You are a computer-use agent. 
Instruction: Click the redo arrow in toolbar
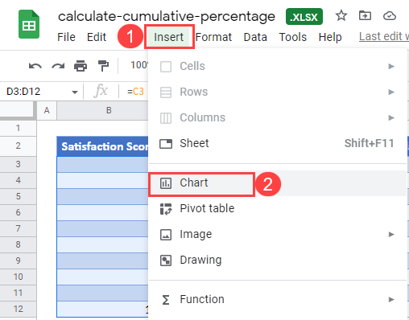[58, 65]
